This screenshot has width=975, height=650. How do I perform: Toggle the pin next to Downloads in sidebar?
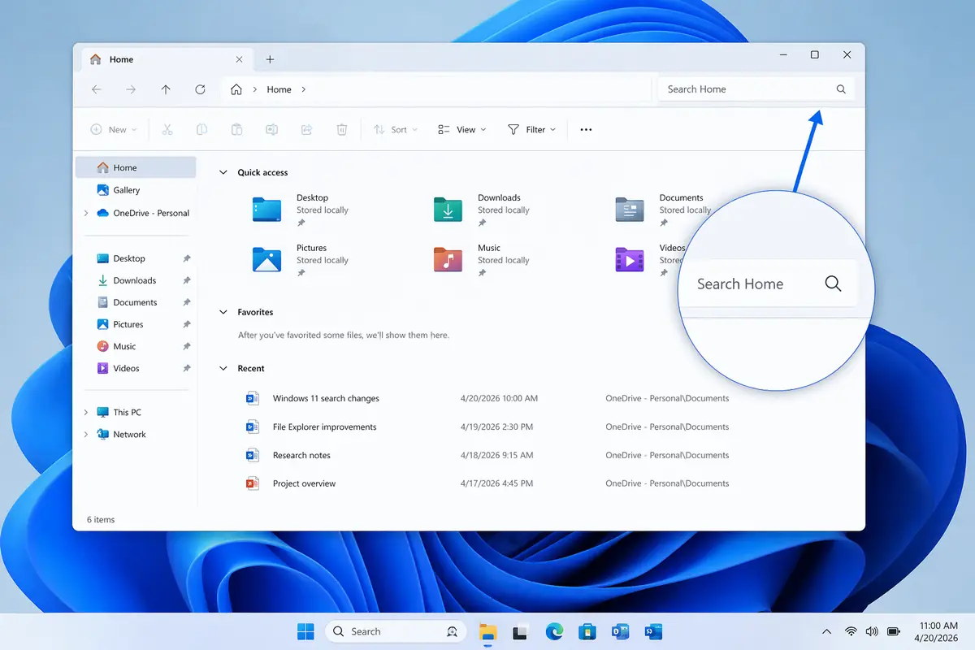point(186,280)
